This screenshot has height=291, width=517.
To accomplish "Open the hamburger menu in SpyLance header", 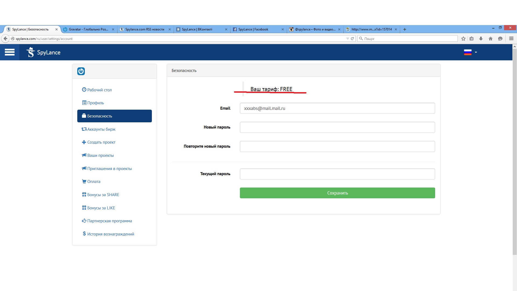I will [x=10, y=52].
